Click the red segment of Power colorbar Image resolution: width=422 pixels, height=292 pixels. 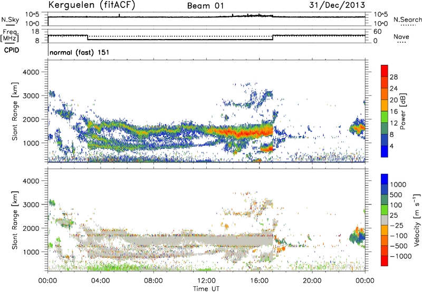point(385,71)
